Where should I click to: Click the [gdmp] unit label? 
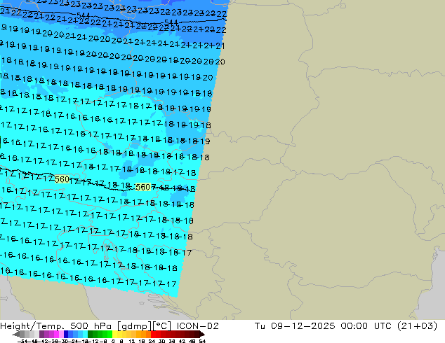click(x=133, y=326)
